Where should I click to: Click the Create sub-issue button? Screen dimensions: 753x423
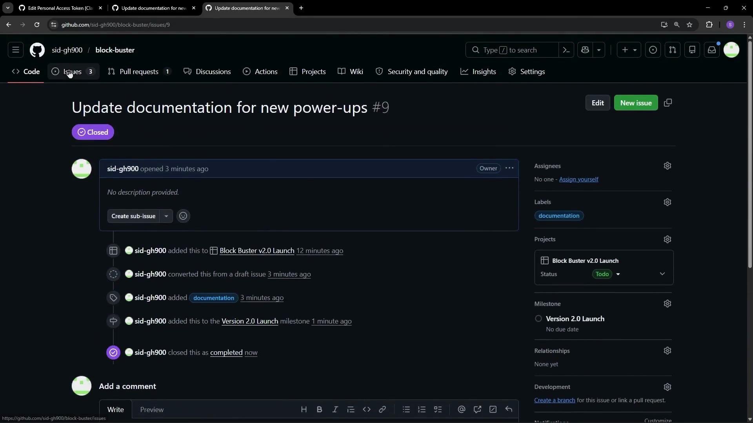133,216
